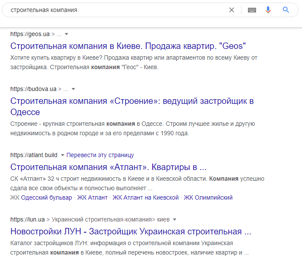Click the https://lun.ua URL breadcrumb
This screenshot has width=302, height=261.
pyautogui.click(x=27, y=219)
